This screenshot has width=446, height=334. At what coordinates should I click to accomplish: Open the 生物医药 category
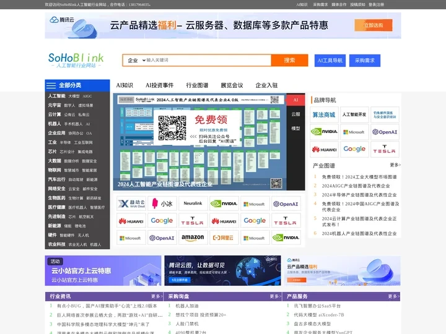tap(56, 198)
